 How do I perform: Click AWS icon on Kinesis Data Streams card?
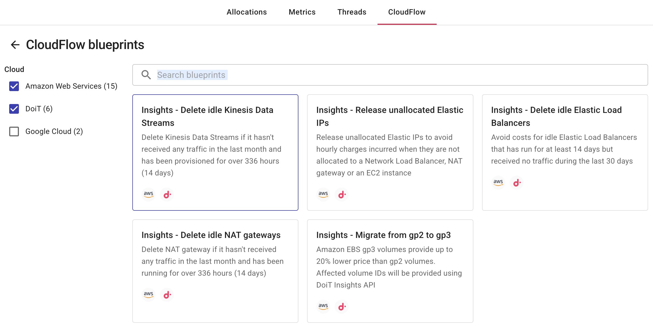point(149,194)
